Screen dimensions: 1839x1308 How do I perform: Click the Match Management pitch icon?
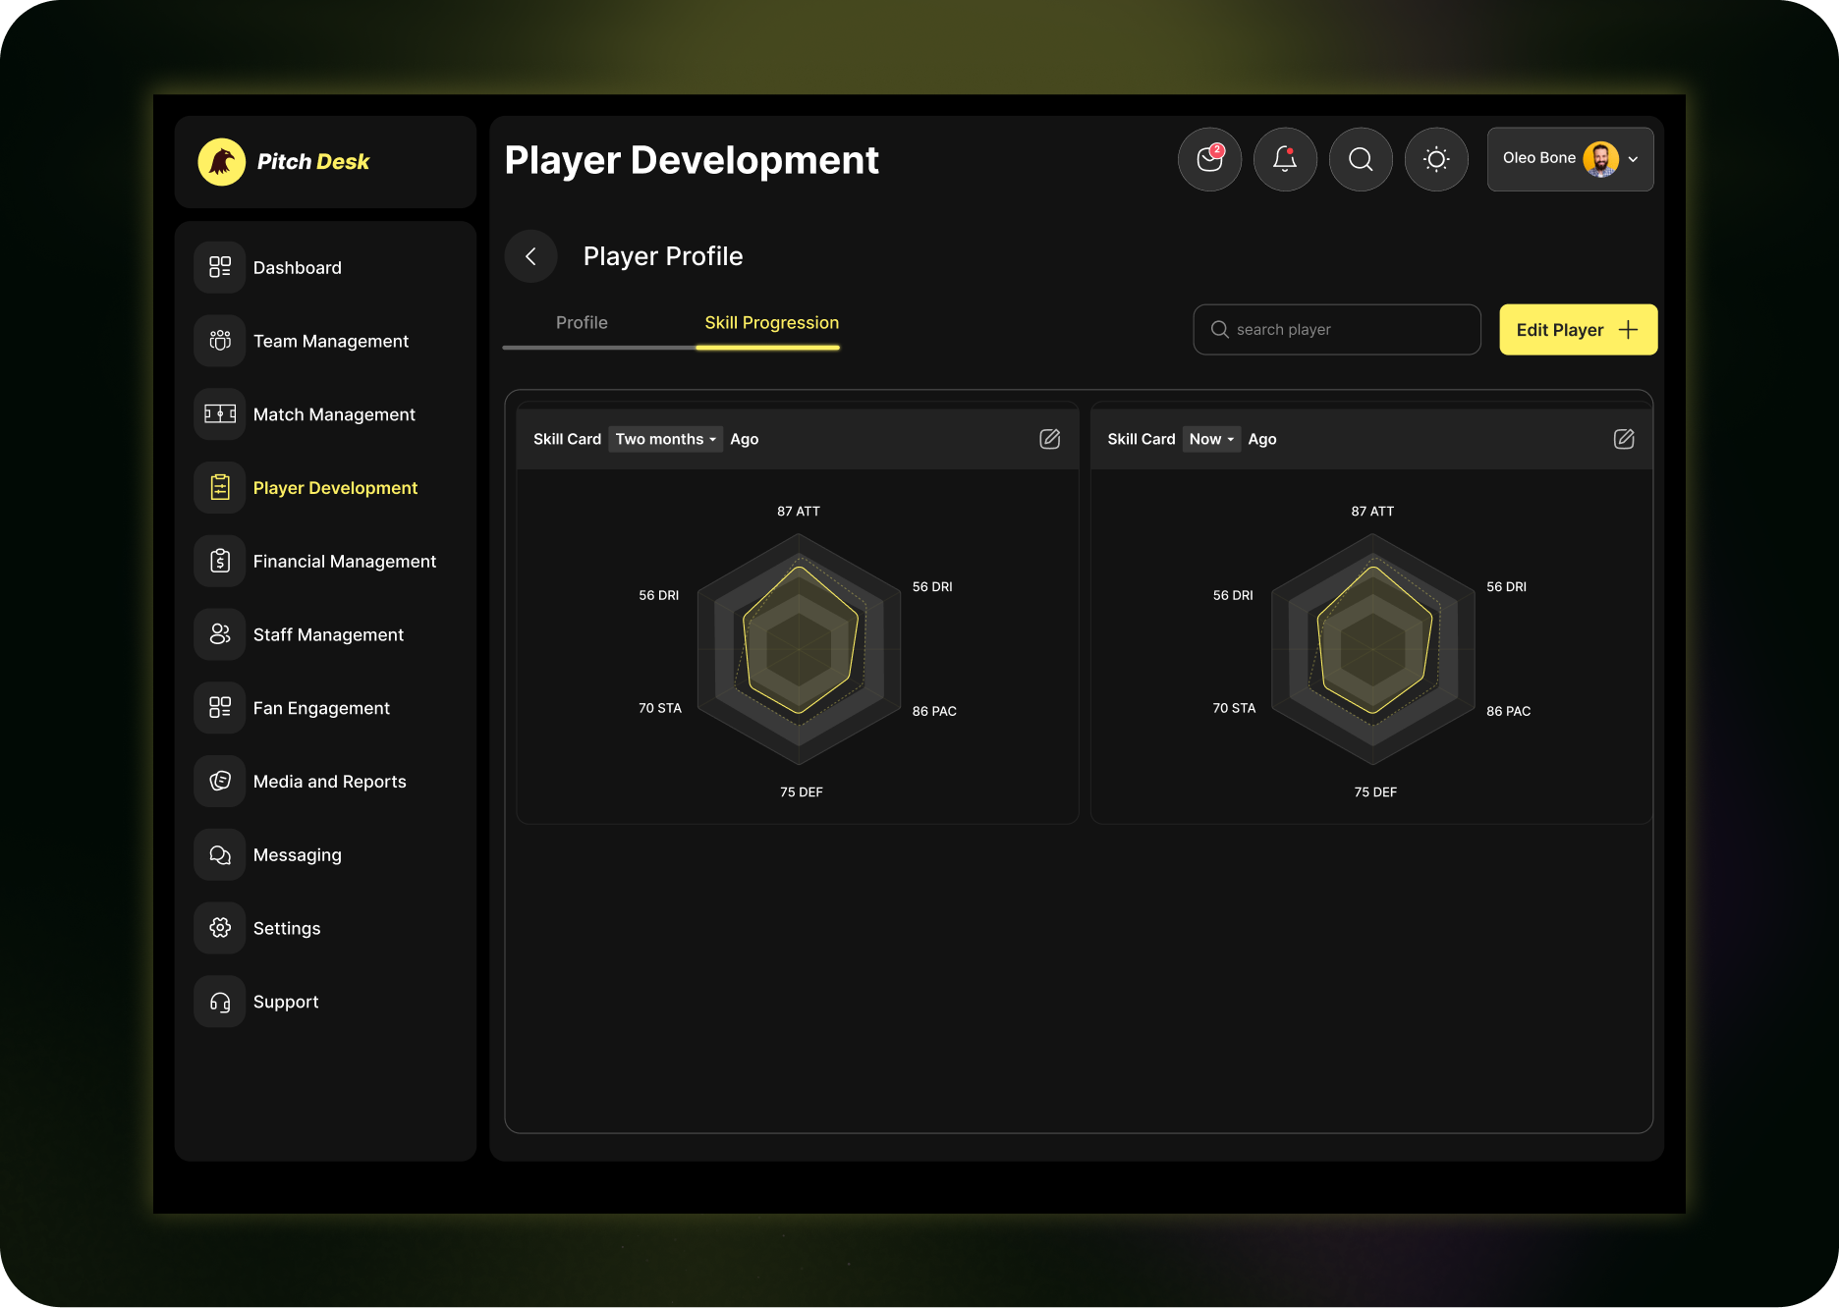pos(220,414)
